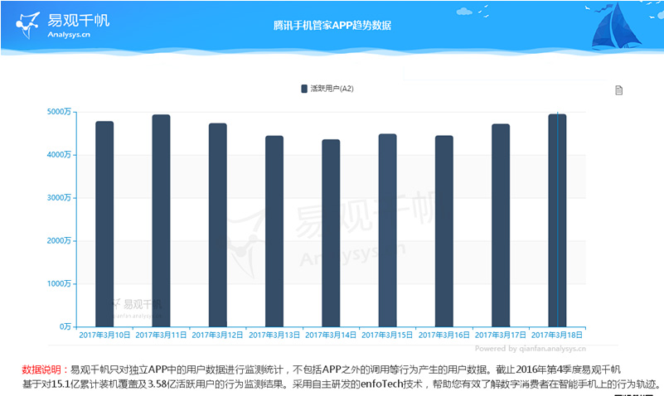The image size is (664, 396).
Task: Click the 活跃用户(A2) legend color swatch
Action: 304,89
